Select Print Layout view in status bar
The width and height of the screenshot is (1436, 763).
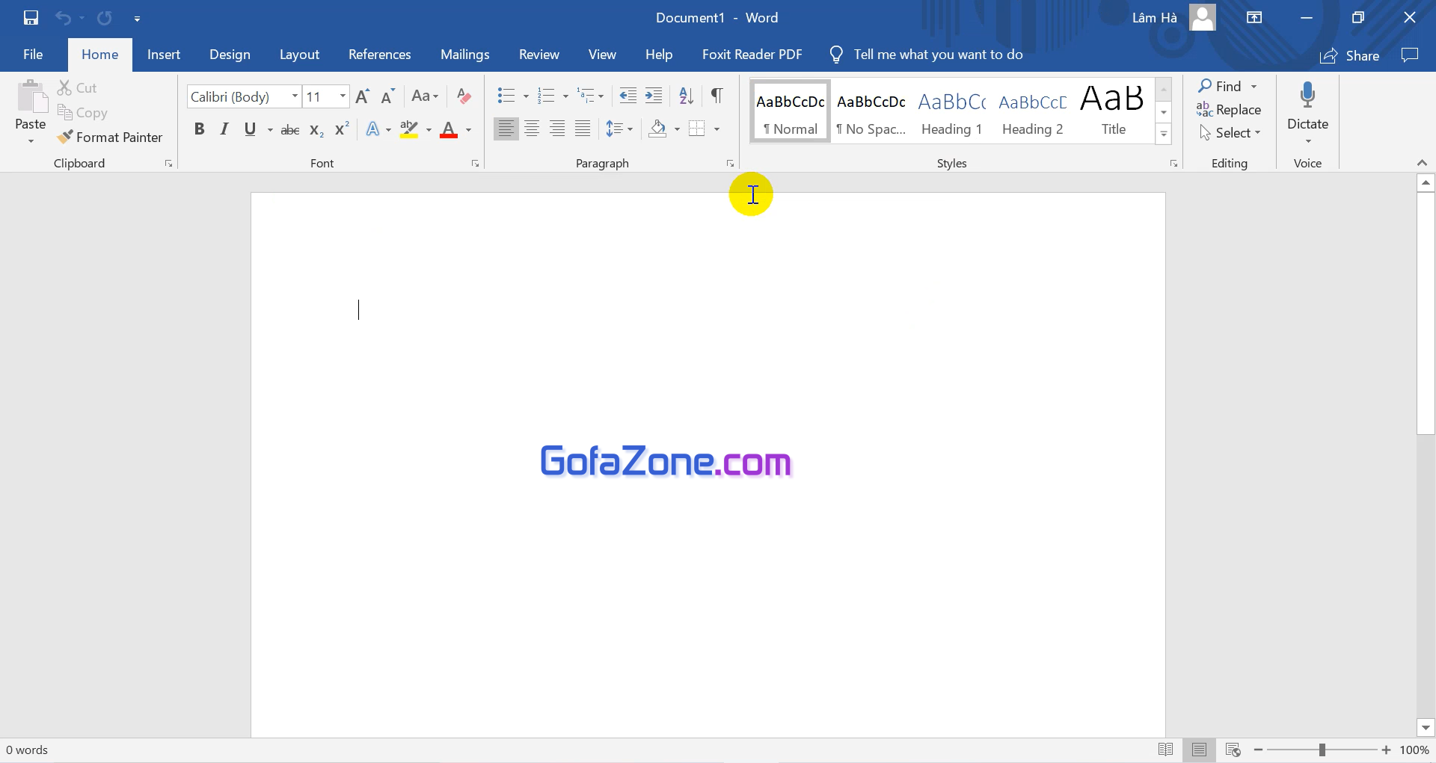1200,750
